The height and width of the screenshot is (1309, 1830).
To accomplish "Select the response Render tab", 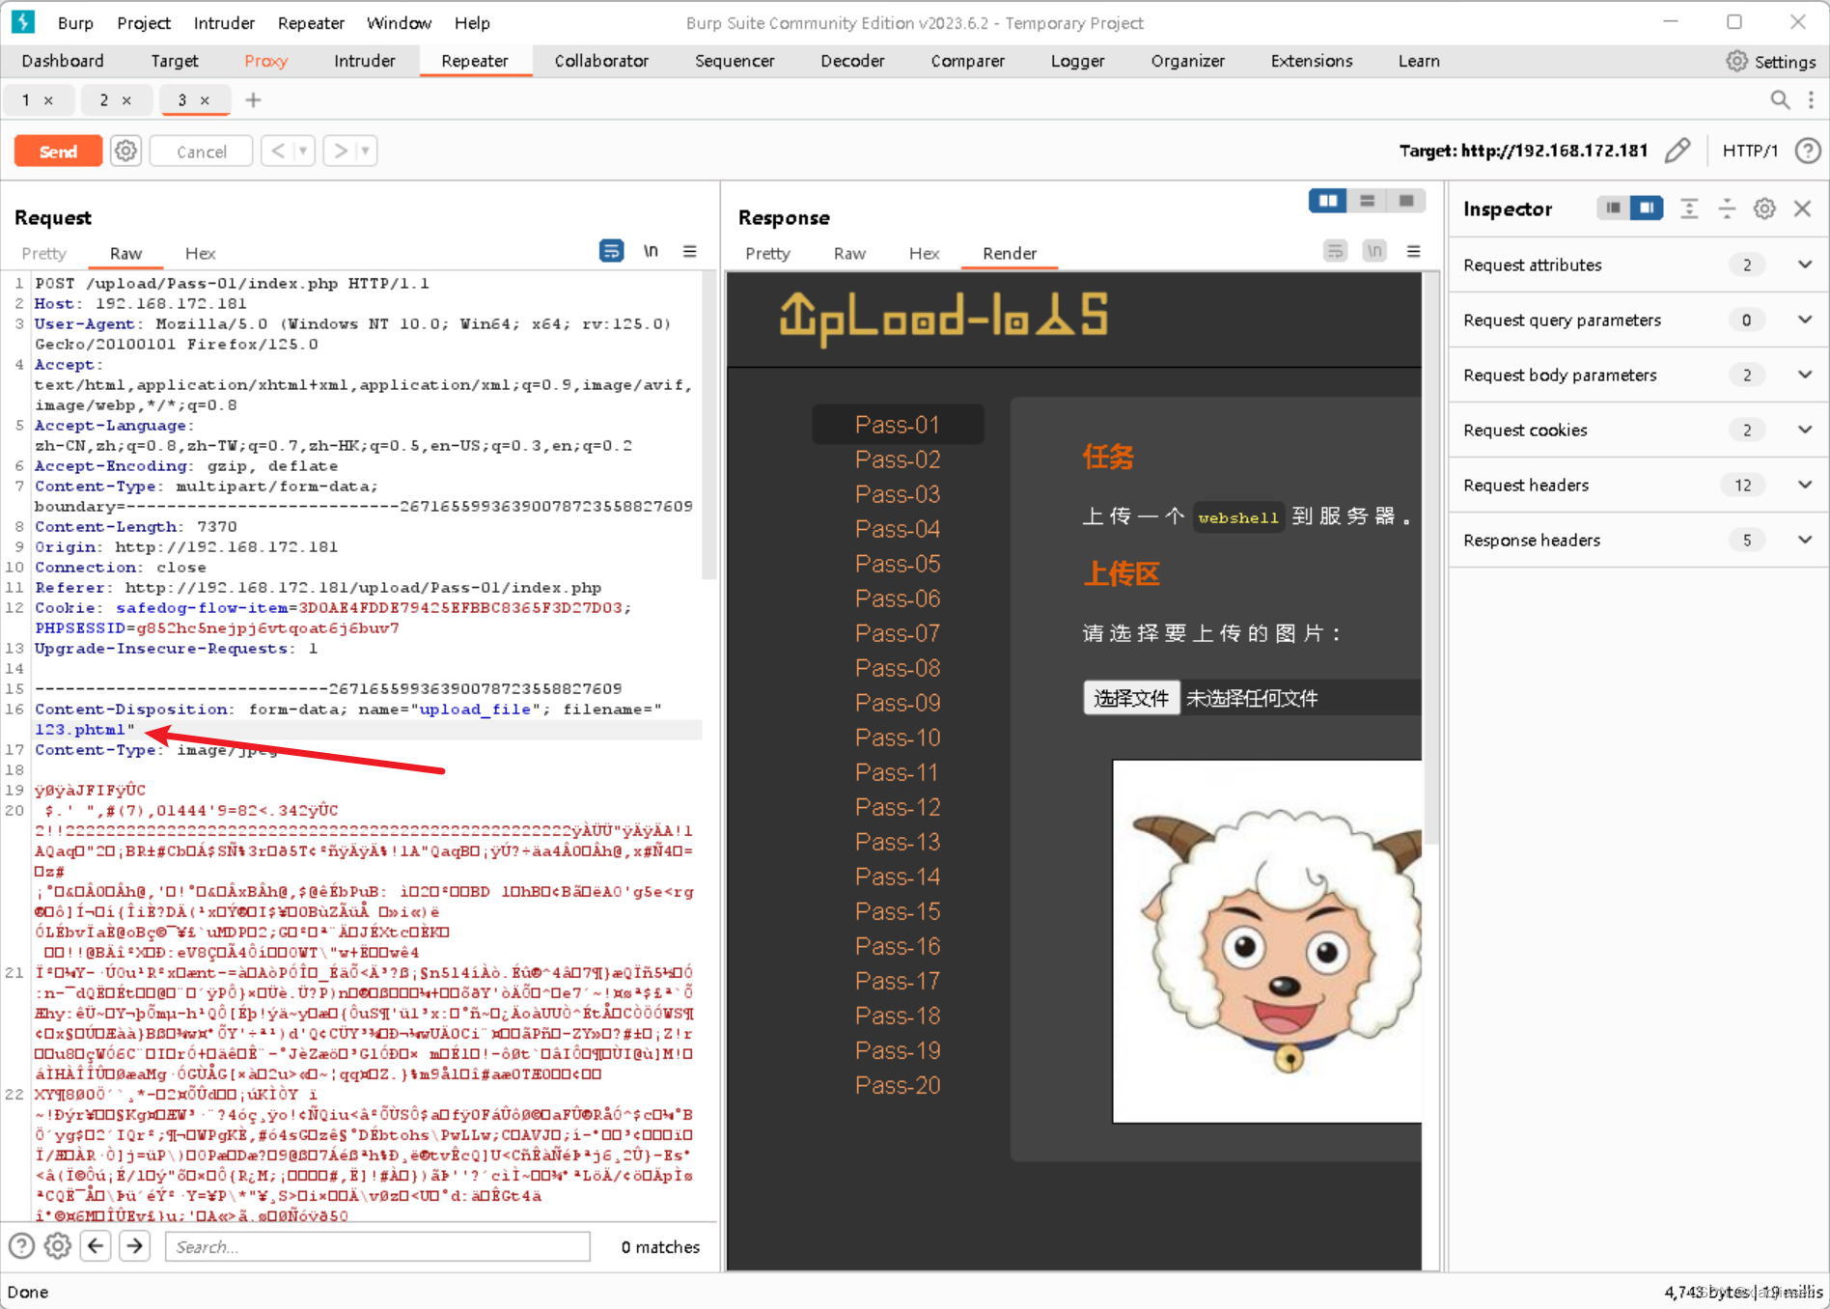I will point(1010,253).
